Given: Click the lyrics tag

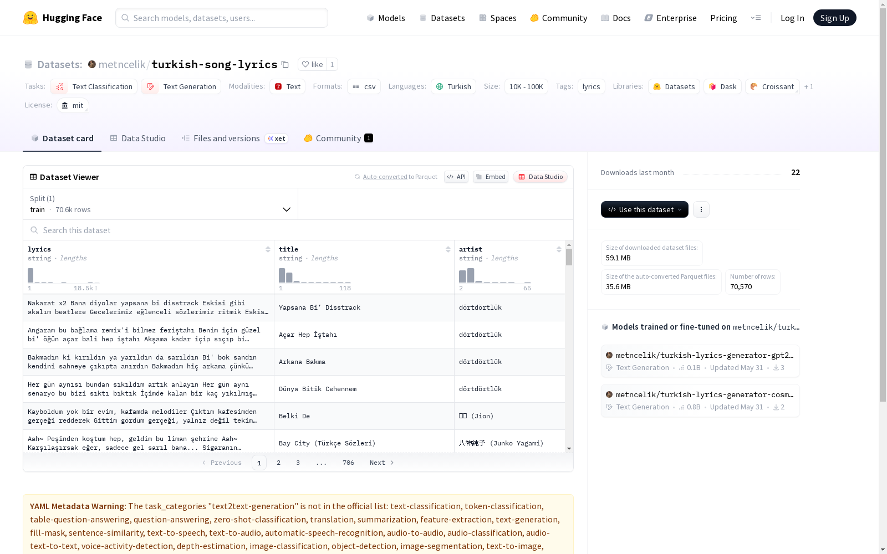Looking at the screenshot, I should click(x=591, y=86).
